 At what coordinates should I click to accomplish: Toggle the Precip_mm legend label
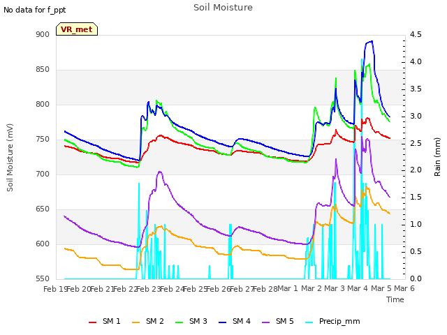(x=339, y=321)
